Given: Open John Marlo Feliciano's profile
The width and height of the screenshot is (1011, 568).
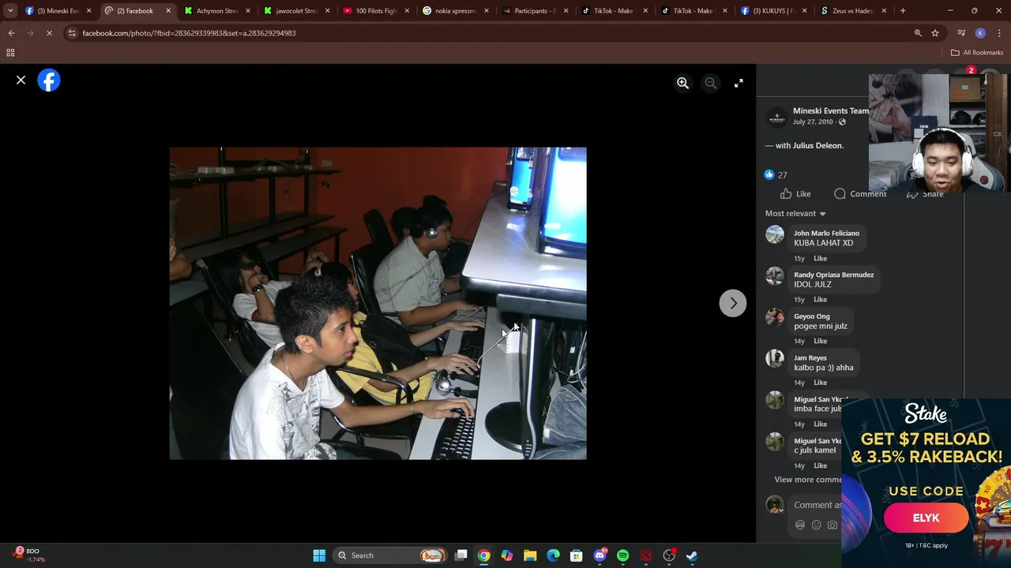Looking at the screenshot, I should point(826,234).
